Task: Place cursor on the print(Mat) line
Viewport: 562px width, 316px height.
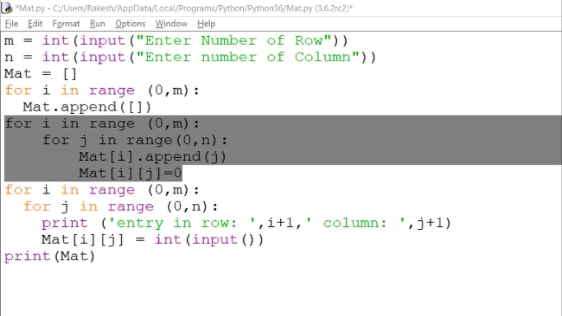Action: (49, 256)
